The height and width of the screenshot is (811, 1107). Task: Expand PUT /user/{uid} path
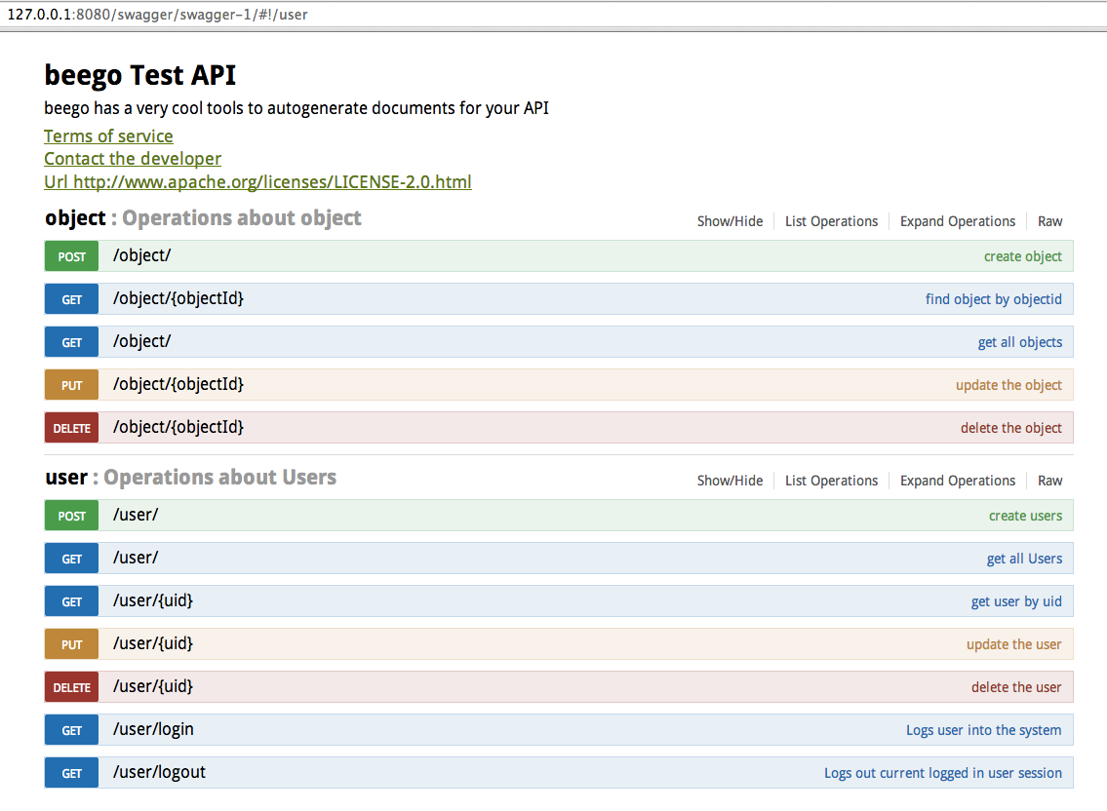[x=152, y=643]
